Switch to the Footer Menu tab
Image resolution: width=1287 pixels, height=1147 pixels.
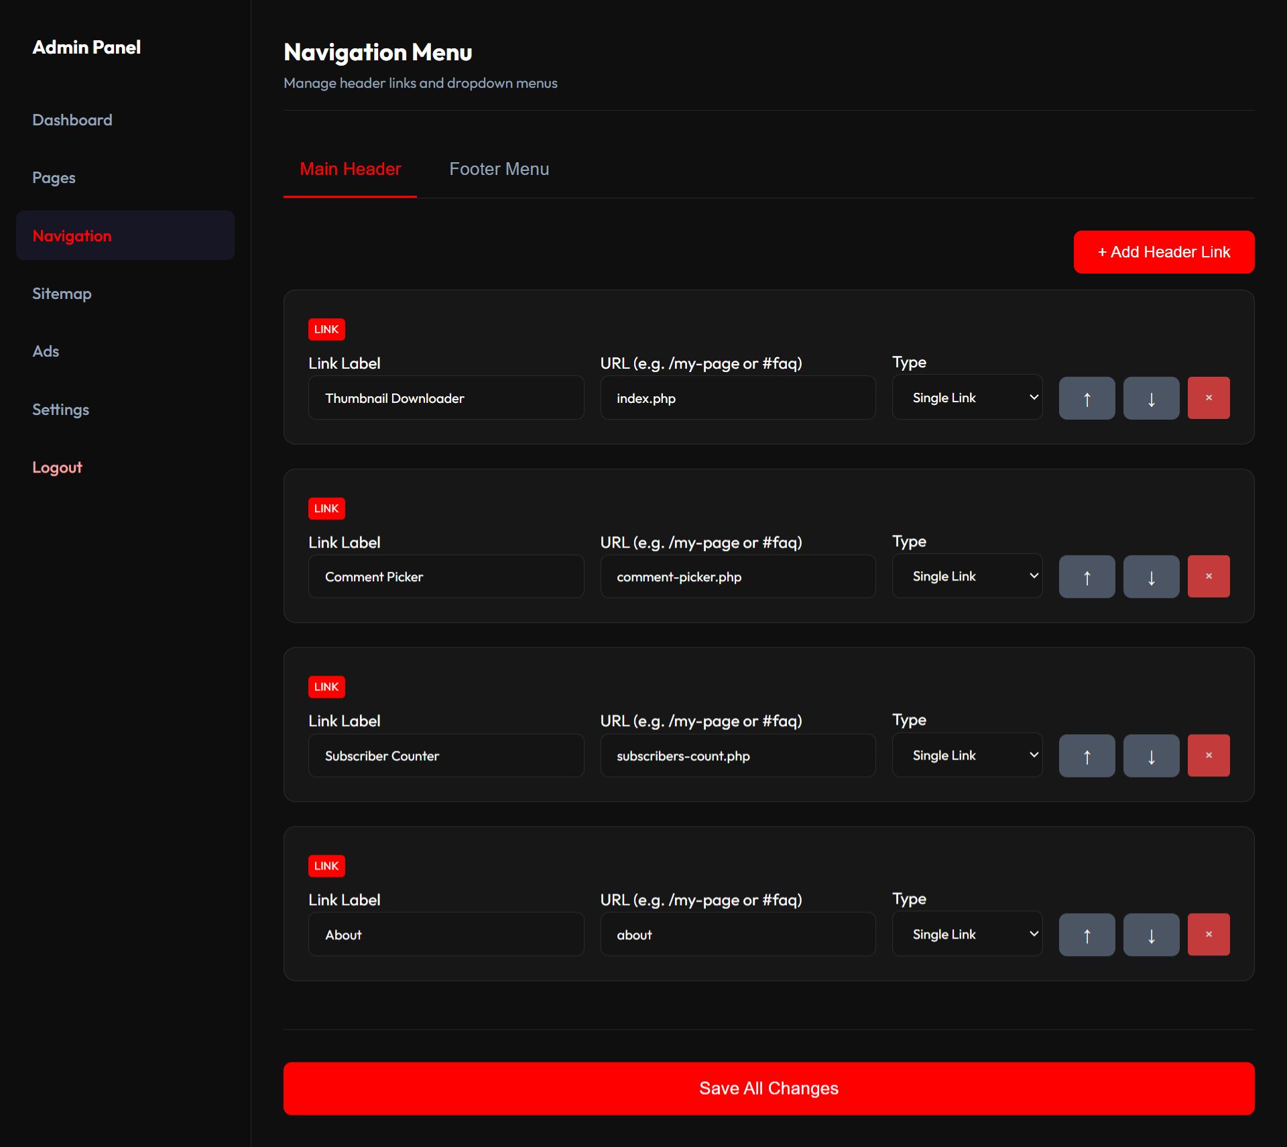pos(499,169)
